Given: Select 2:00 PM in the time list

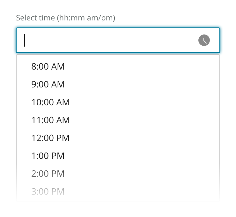Looking at the screenshot, I should [48, 174].
